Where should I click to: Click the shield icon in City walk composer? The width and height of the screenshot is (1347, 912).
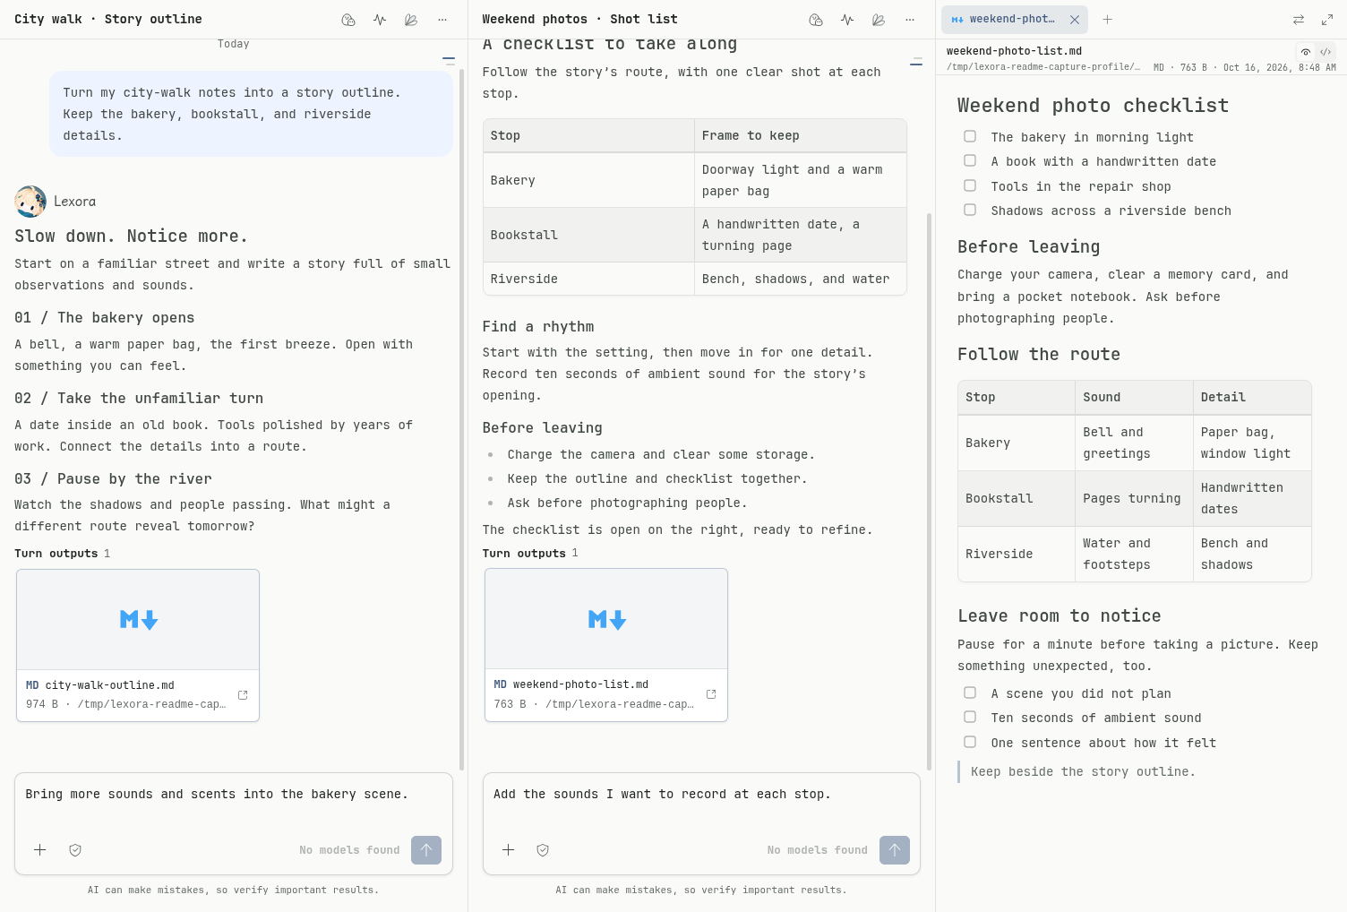(75, 850)
